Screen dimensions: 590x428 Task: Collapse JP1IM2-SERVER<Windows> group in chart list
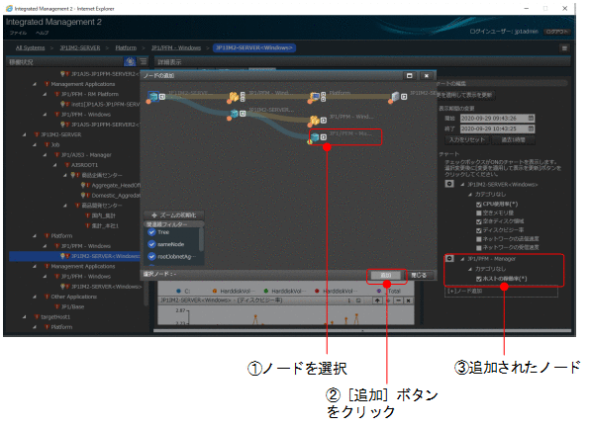click(x=462, y=184)
